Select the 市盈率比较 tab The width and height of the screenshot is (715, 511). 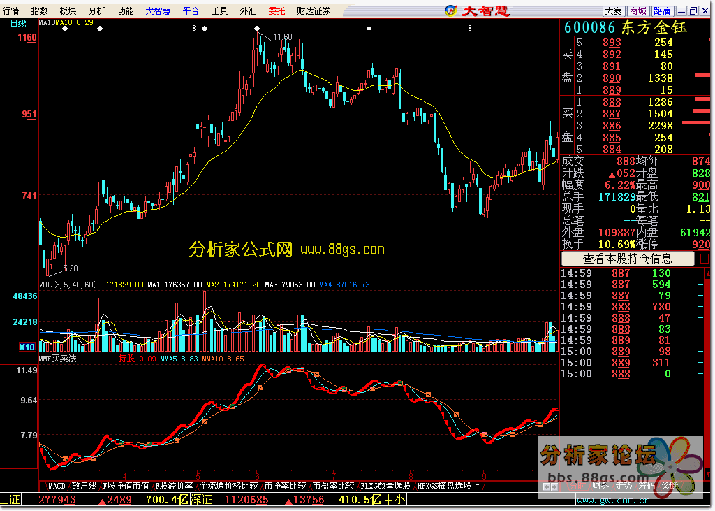(x=333, y=486)
